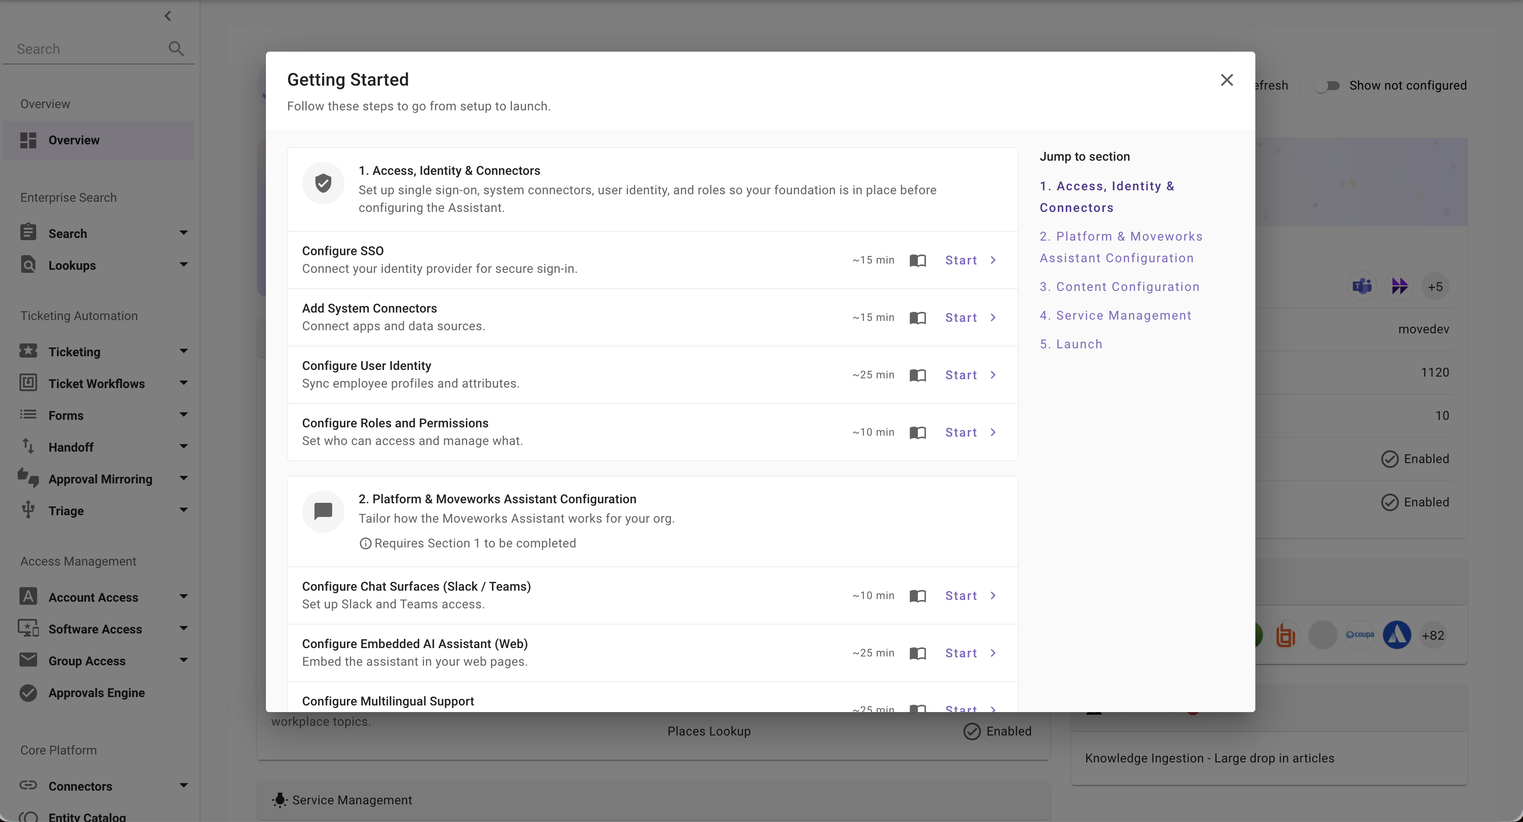Click the sidebar search magnifier icon
The image size is (1523, 822).
176,49
